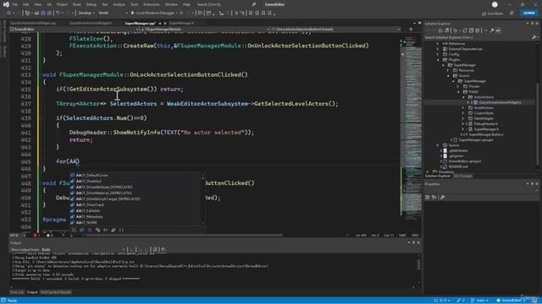Open the Build menu
The width and height of the screenshot is (542, 304).
pyautogui.click(x=77, y=4)
